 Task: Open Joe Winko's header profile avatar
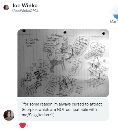6,8
